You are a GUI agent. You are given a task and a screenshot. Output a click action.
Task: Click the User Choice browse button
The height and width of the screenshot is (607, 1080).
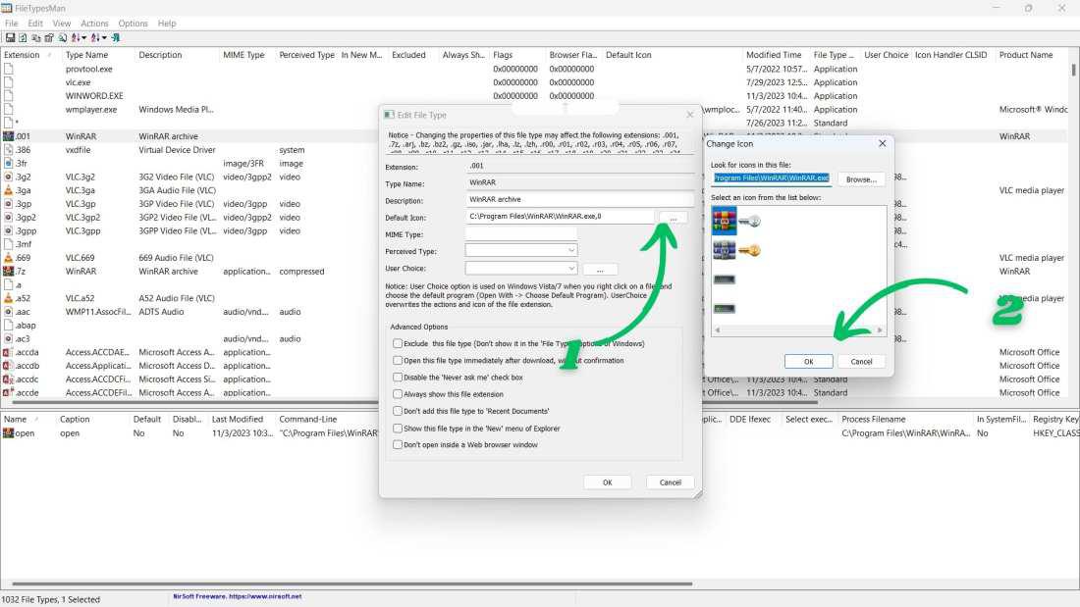(600, 269)
